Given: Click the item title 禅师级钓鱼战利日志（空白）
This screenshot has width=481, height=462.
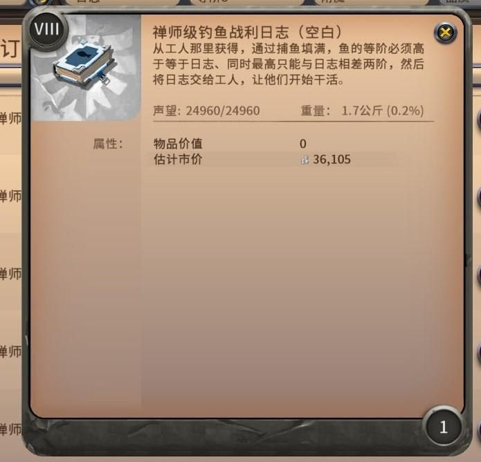Looking at the screenshot, I should 248,32.
